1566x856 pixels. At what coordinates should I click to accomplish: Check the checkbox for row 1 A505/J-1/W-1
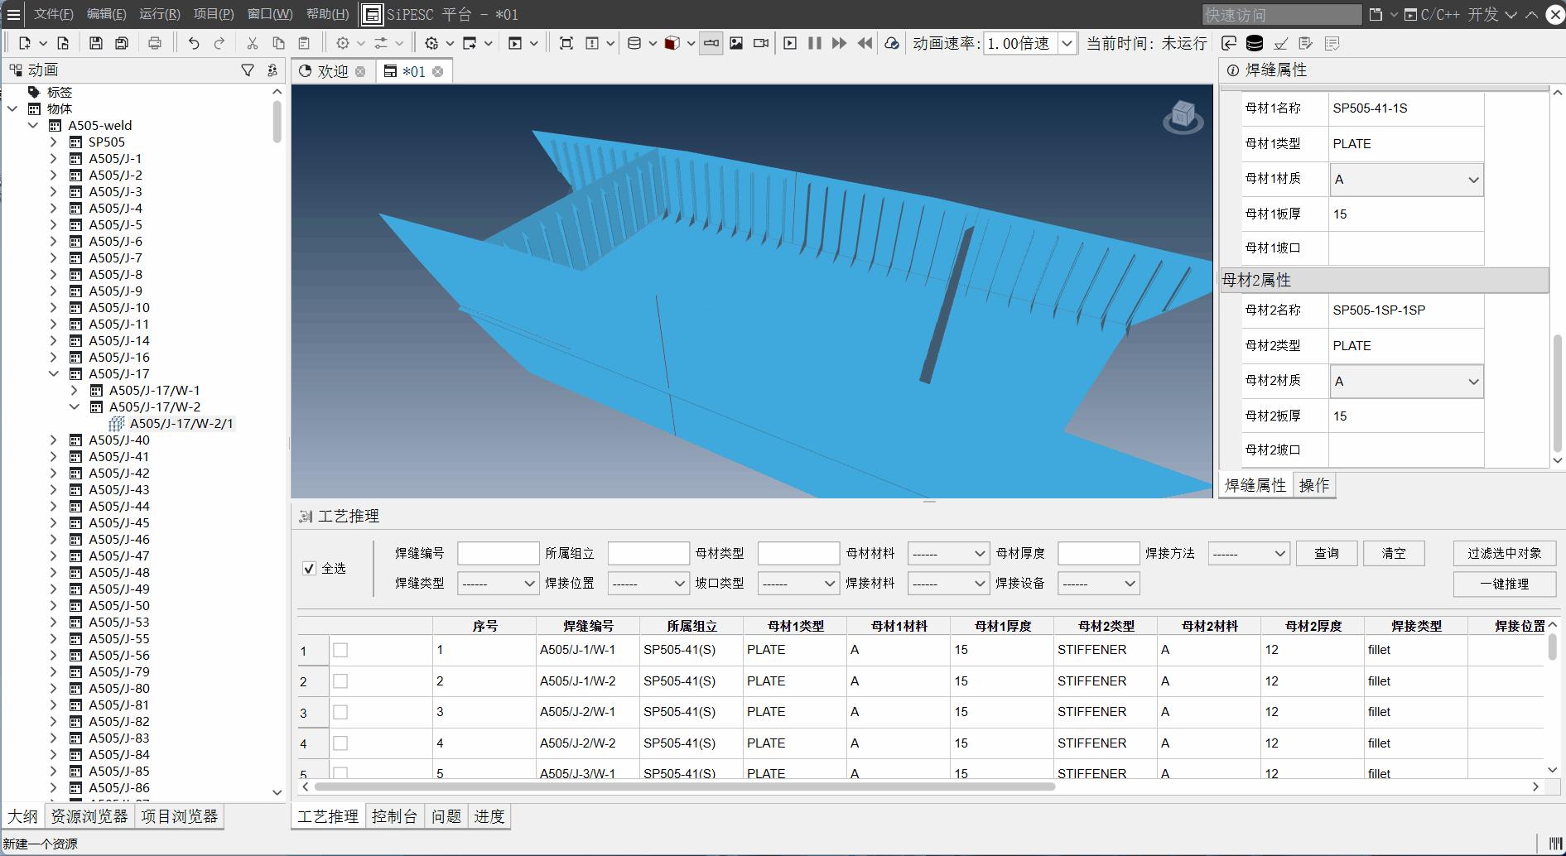[340, 651]
